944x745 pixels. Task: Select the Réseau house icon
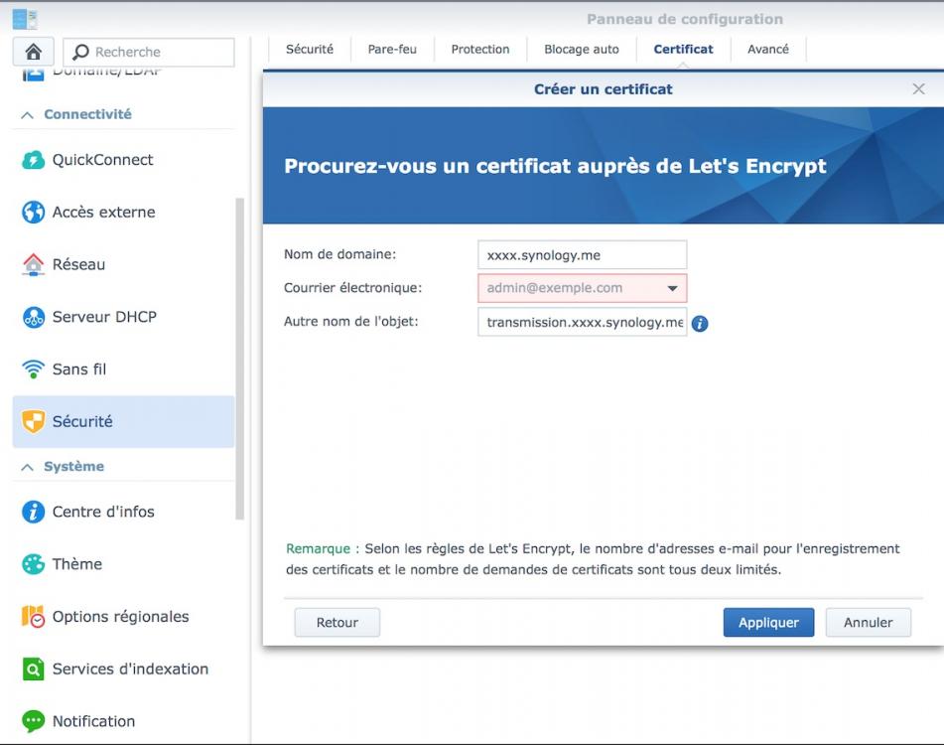click(x=34, y=264)
